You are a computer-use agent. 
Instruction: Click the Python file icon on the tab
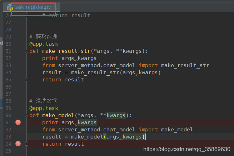pos(10,7)
